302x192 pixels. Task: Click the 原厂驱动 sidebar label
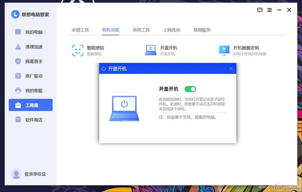(34, 76)
